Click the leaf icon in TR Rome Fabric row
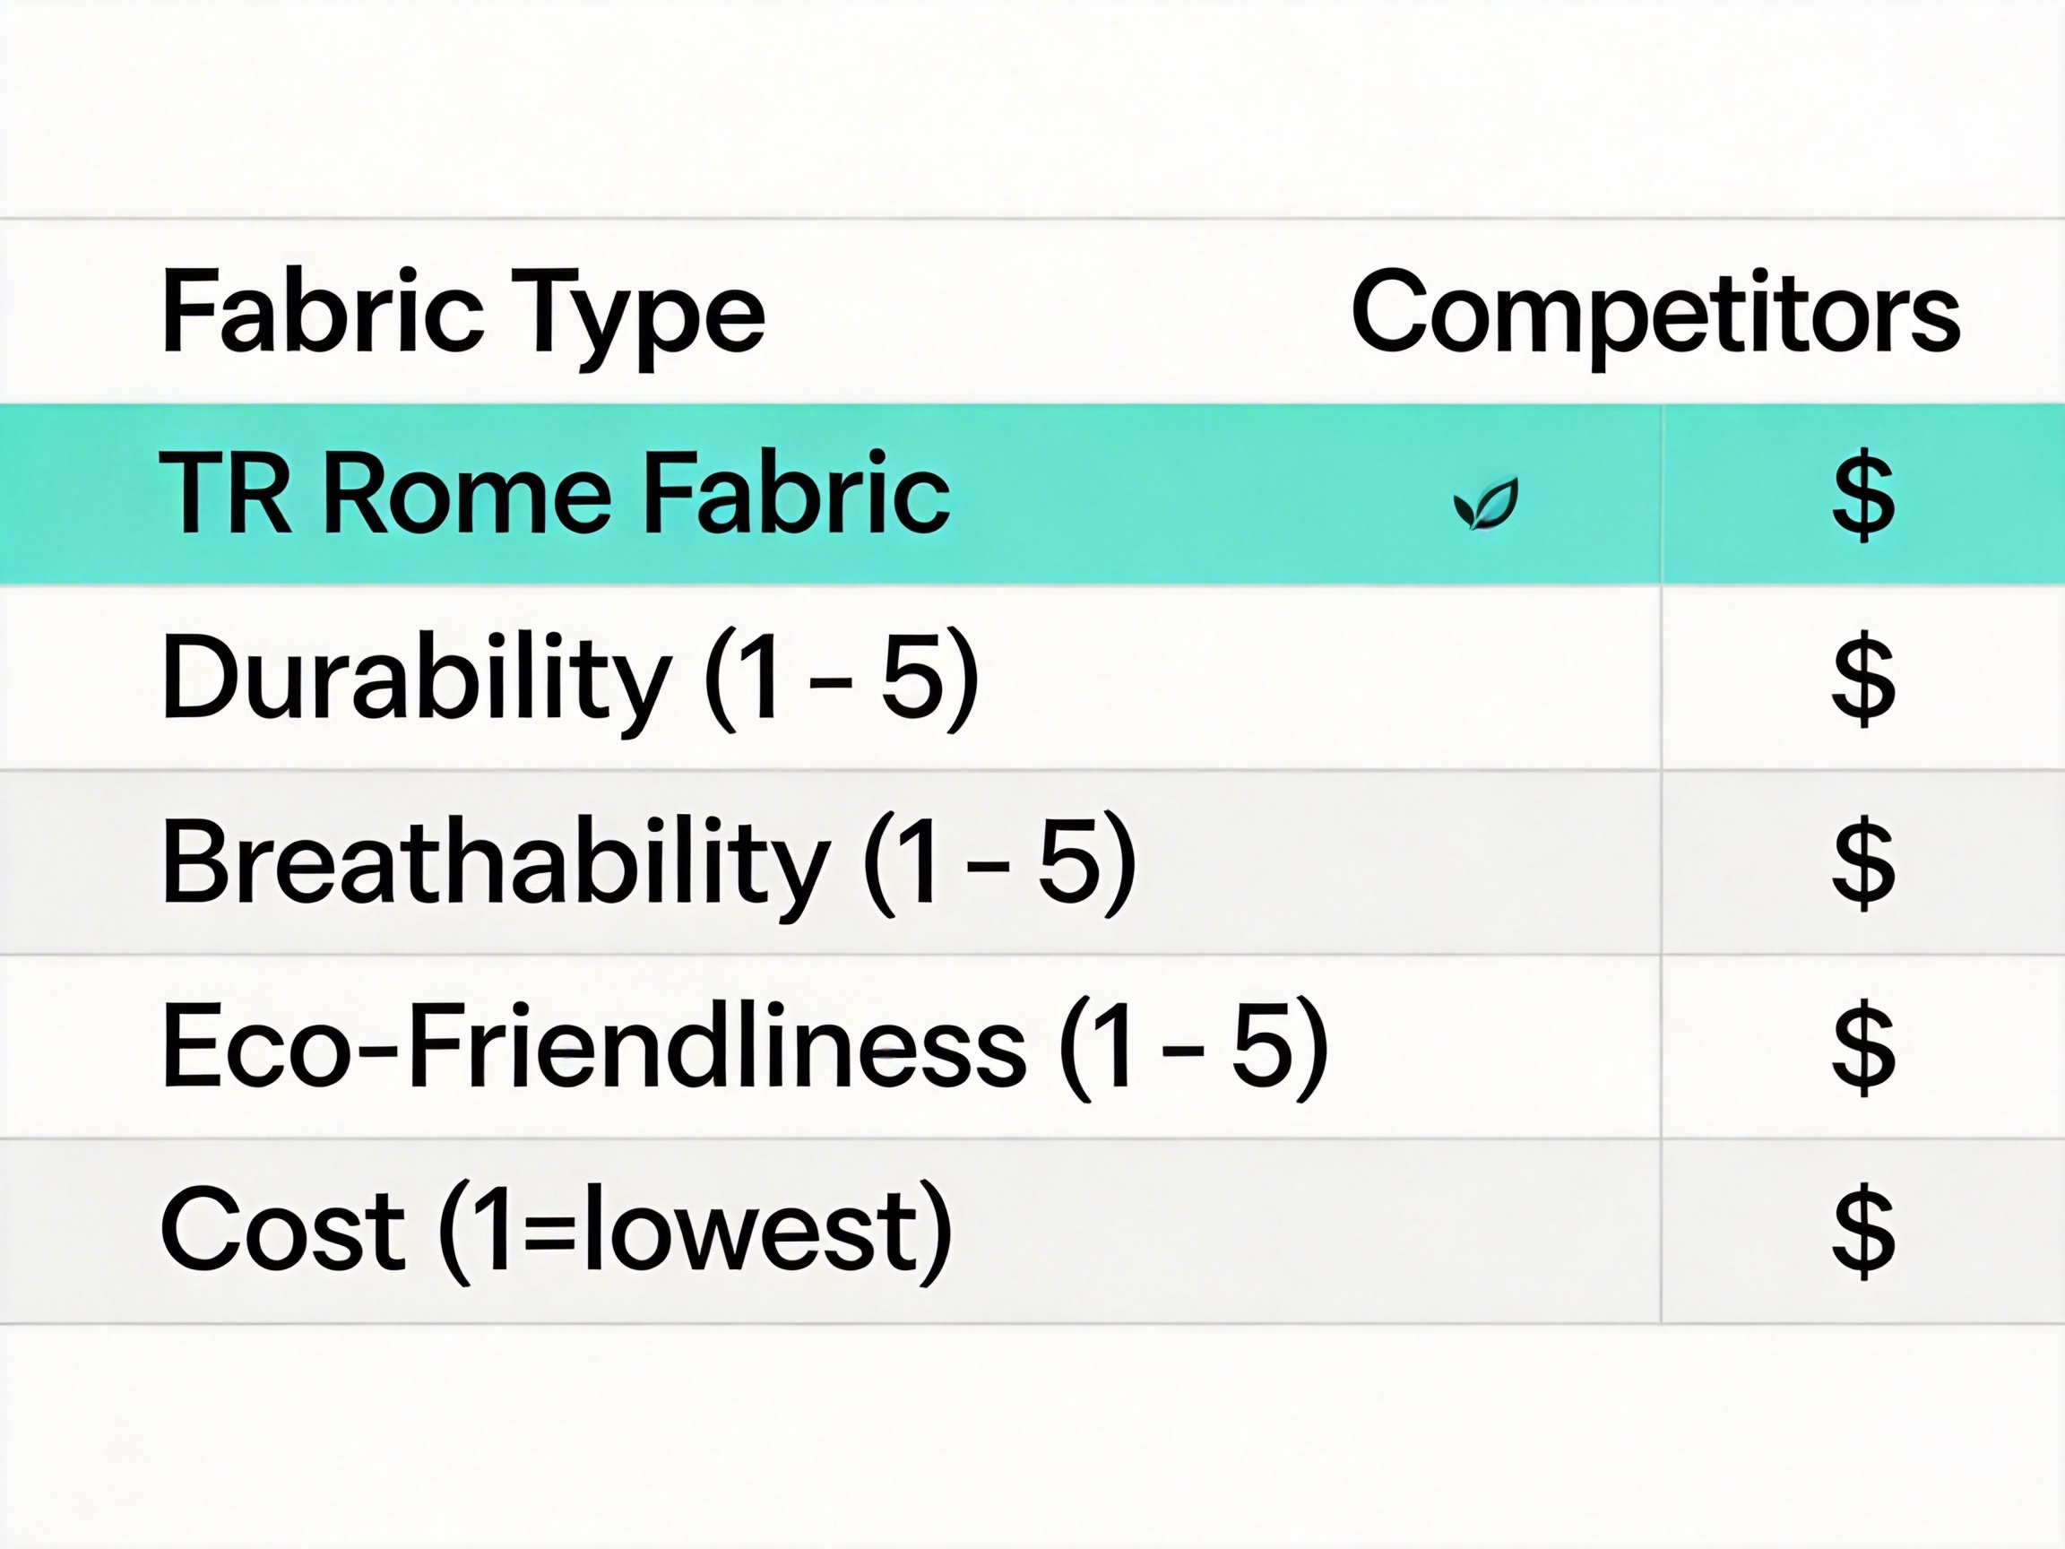 pyautogui.click(x=1486, y=503)
